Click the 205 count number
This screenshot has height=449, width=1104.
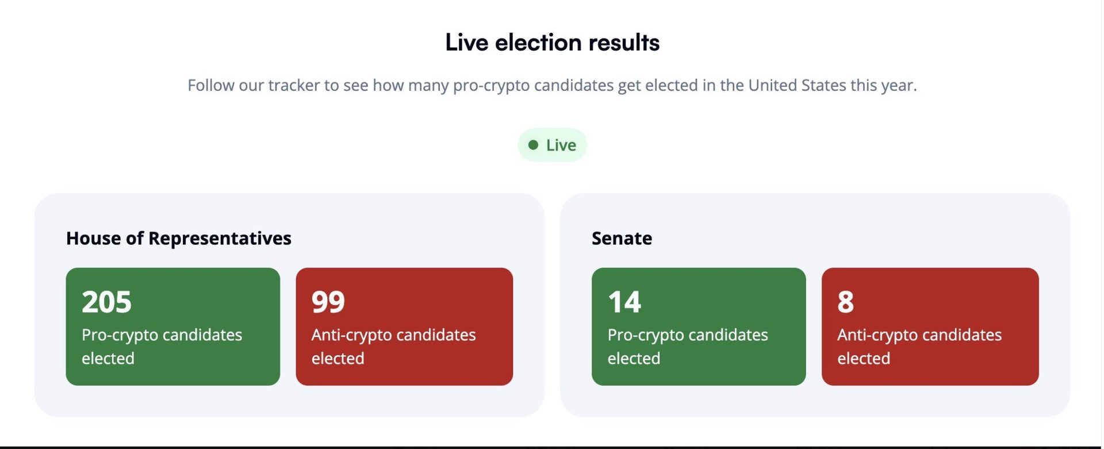tap(106, 302)
